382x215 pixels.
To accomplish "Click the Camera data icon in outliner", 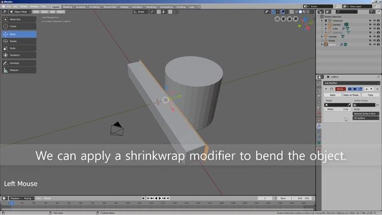I will point(346,24).
